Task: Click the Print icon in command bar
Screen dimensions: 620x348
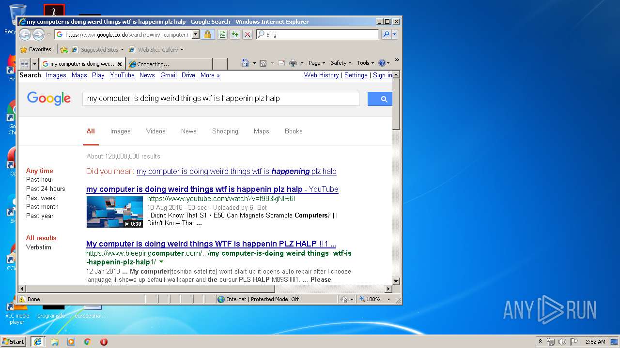Action: [293, 63]
